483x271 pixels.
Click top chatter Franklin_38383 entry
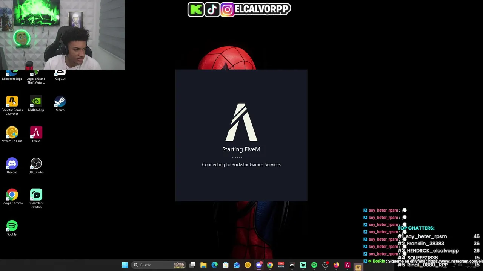439,244
